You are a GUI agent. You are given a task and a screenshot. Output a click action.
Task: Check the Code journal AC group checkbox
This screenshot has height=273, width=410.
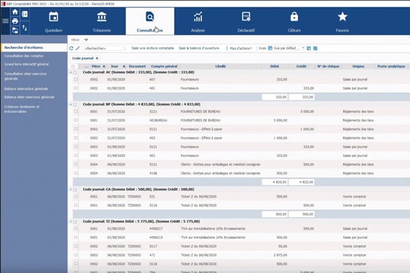[x=75, y=73]
